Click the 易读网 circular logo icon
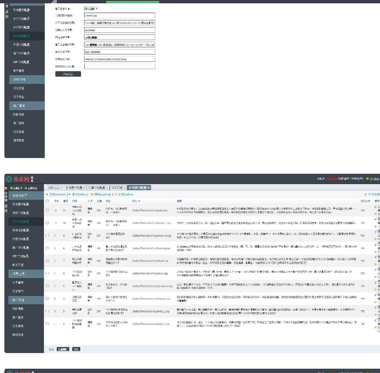 click(9, 178)
